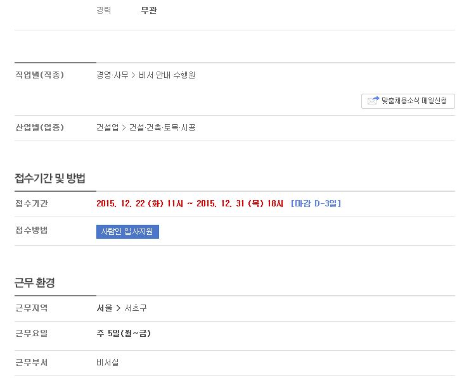476x378 pixels.
Task: Click the blue 마감 D-3일 deadline indicator
Action: pos(316,203)
